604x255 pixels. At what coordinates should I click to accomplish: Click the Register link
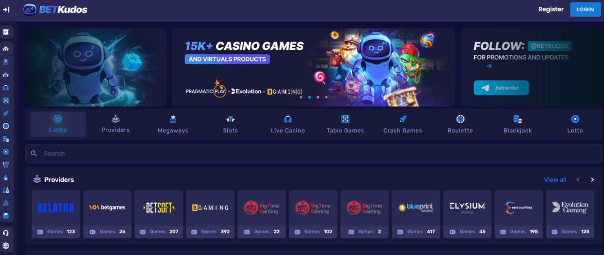(551, 9)
